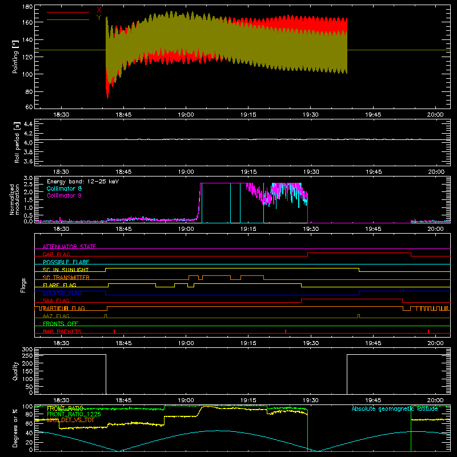Select the BAD_PACKETS flag label
The height and width of the screenshot is (457, 457).
62,331
